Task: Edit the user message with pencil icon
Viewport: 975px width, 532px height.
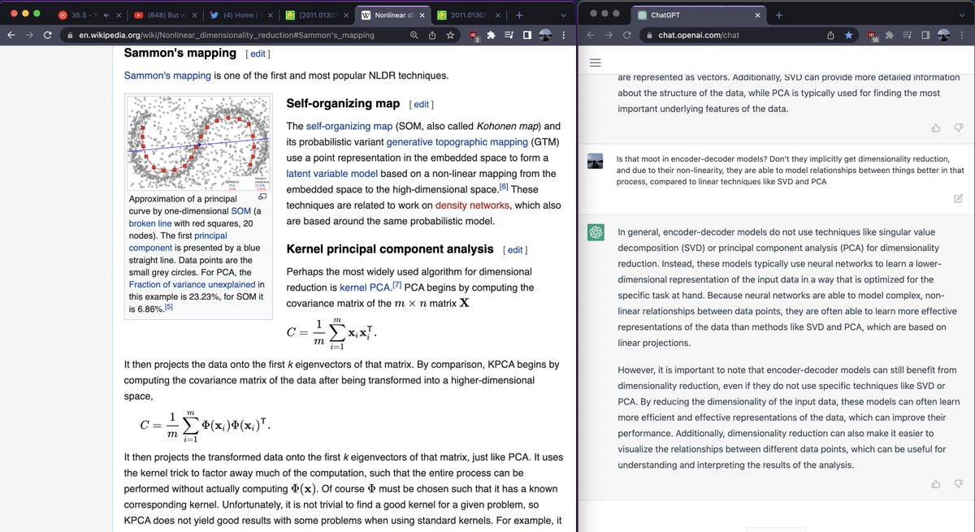Action: (958, 197)
